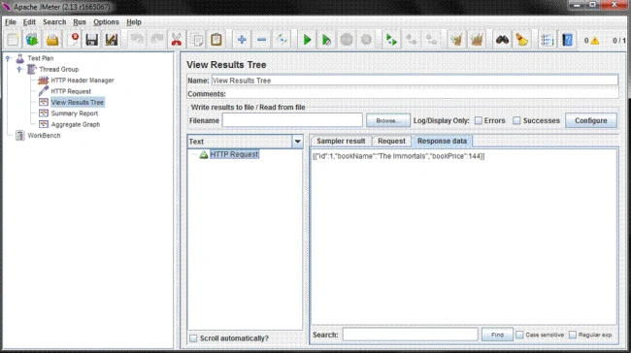Screen dimensions: 631x353
Task: Click the JSON response data text
Action: tap(398, 156)
